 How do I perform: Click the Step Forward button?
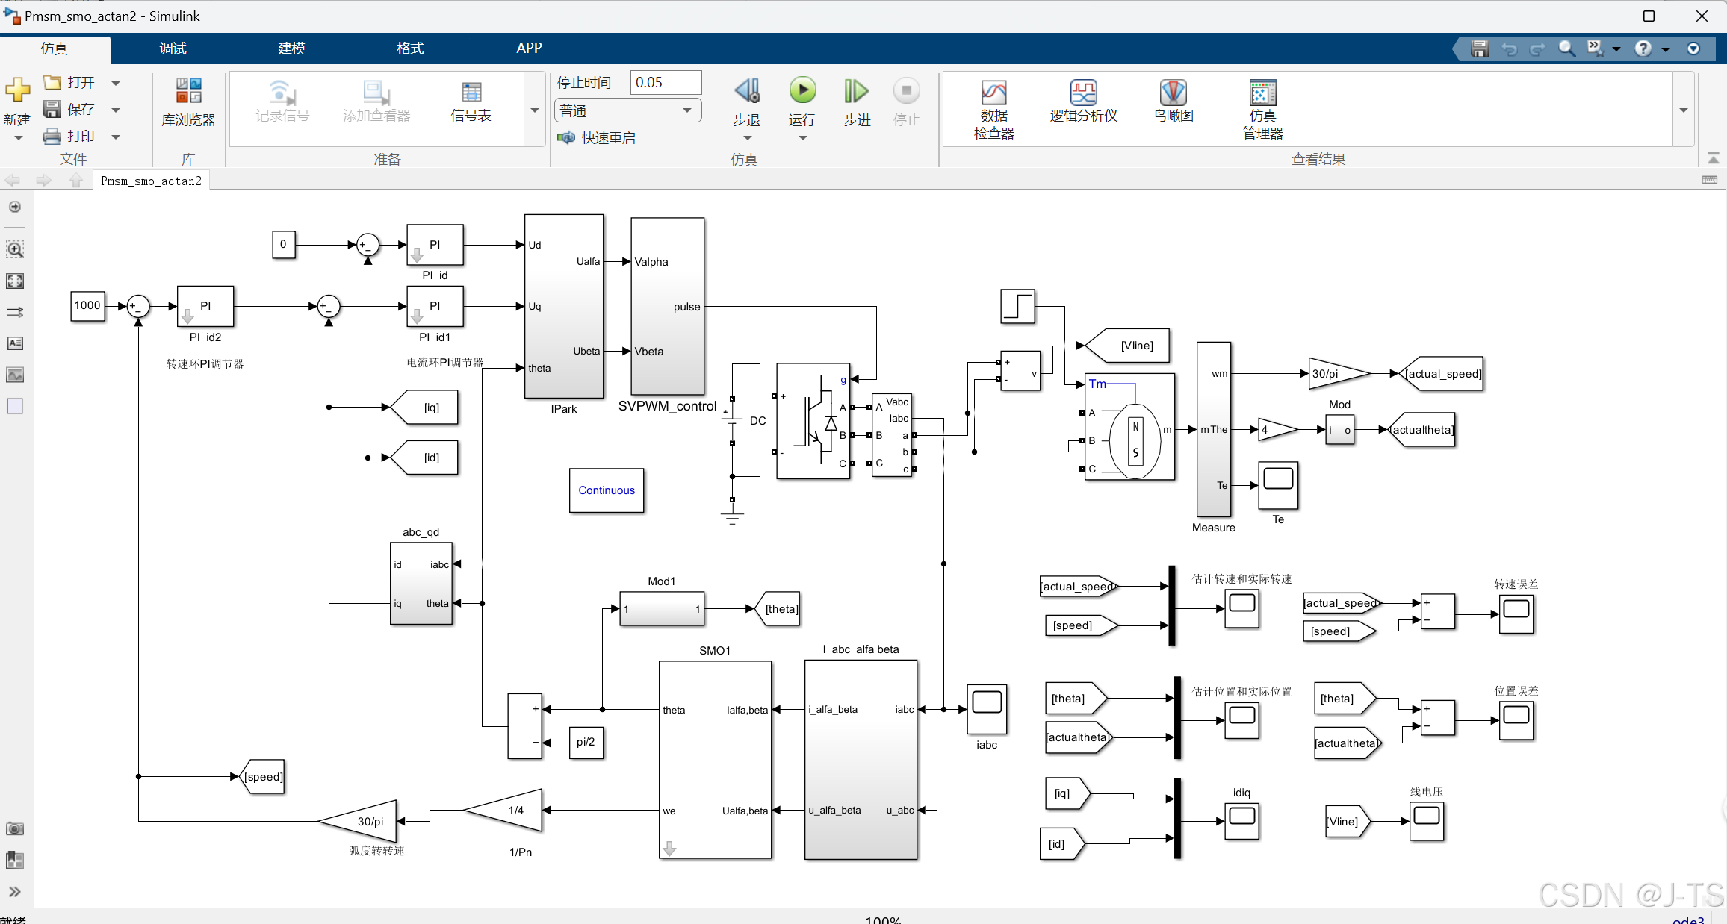(x=856, y=91)
